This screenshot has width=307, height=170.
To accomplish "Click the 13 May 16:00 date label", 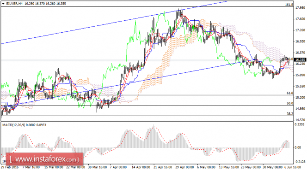I will coord(228,167).
